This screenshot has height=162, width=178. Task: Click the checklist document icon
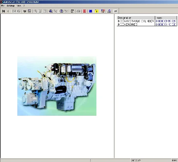(29, 11)
